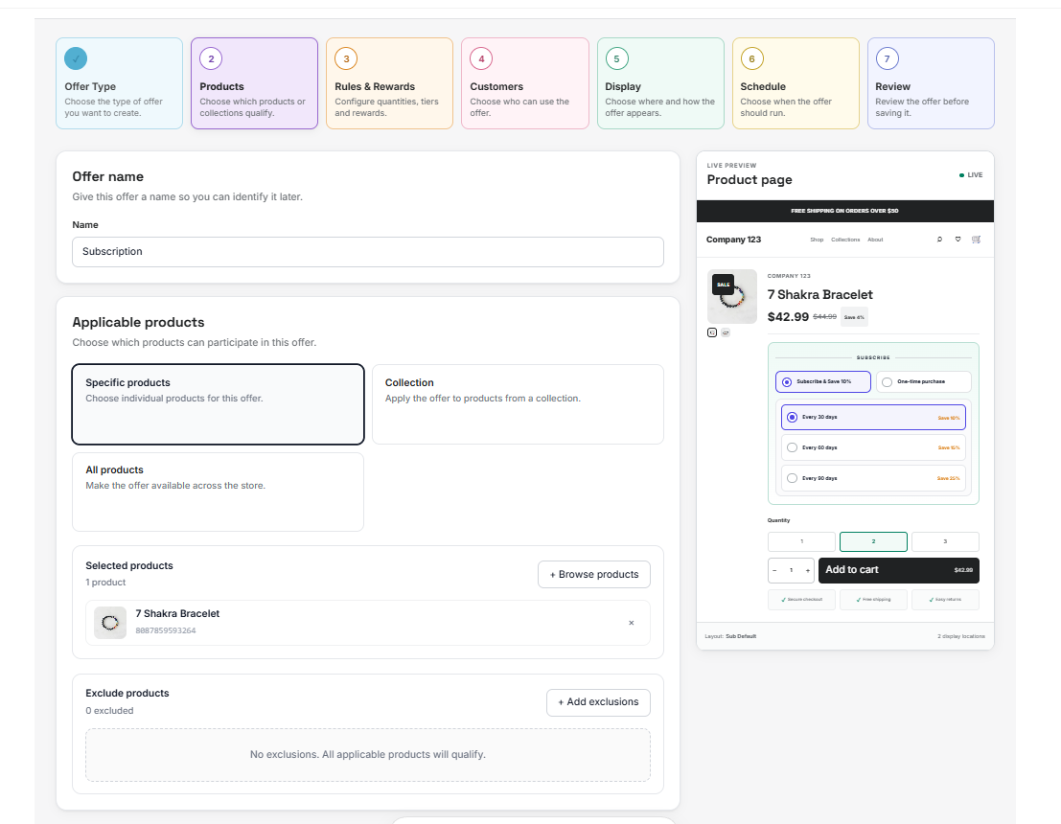1061x824 pixels.
Task: Select the first small gallery thumbnail under the product image
Action: (712, 332)
